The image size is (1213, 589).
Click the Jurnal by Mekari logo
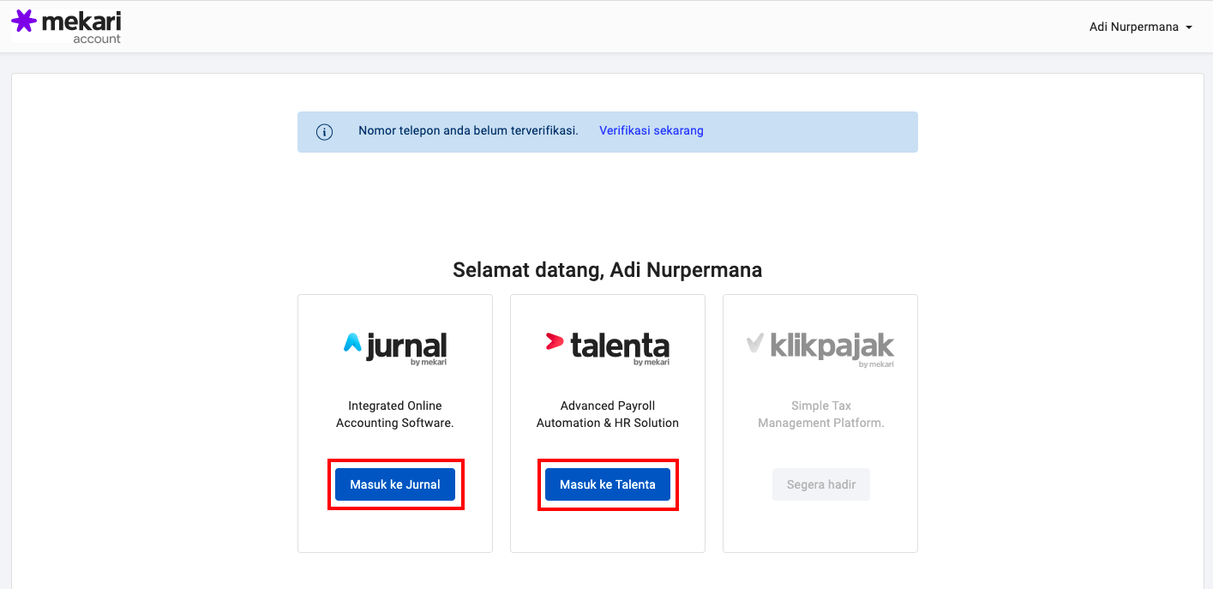pos(395,348)
